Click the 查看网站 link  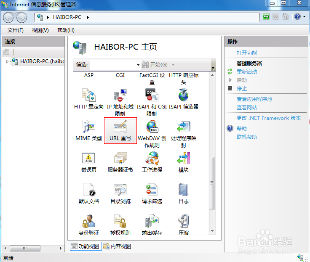click(x=247, y=108)
